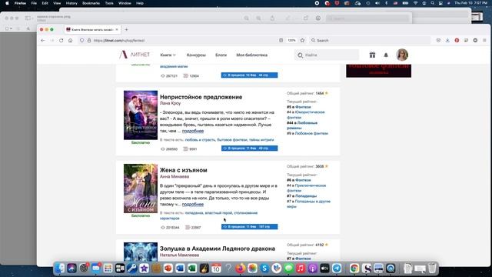Open PowerPoint from the dock
This screenshot has height=277, width=492.
click(x=168, y=269)
